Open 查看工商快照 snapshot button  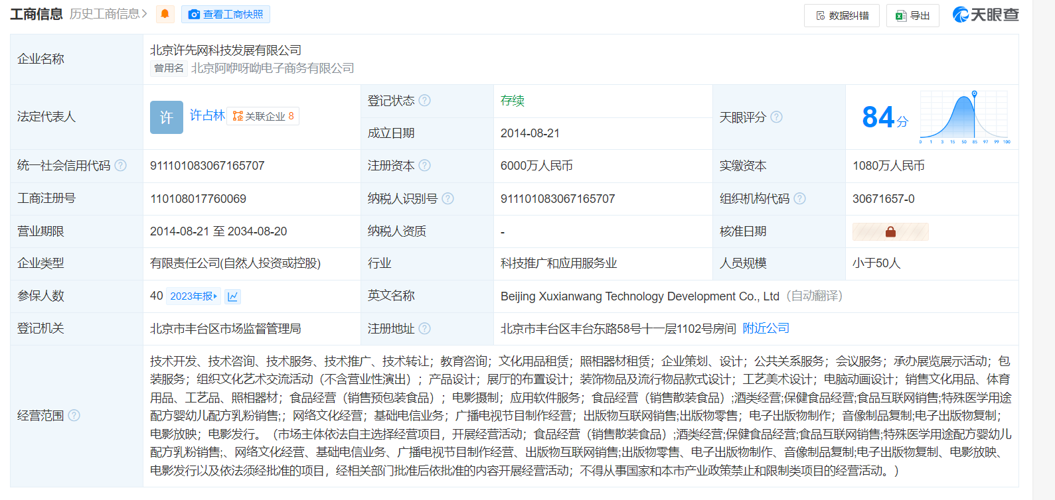point(226,14)
